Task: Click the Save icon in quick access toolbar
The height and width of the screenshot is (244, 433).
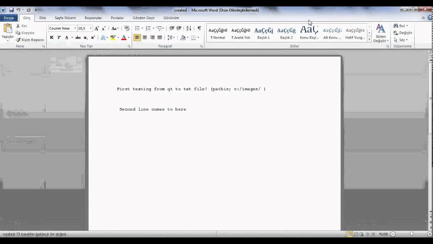Action: click(x=12, y=10)
